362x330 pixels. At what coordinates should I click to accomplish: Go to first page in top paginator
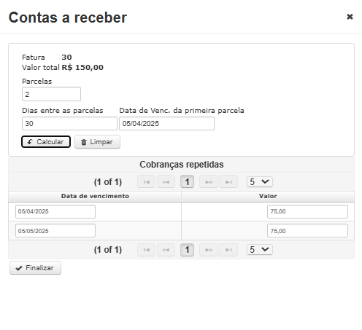coord(146,181)
